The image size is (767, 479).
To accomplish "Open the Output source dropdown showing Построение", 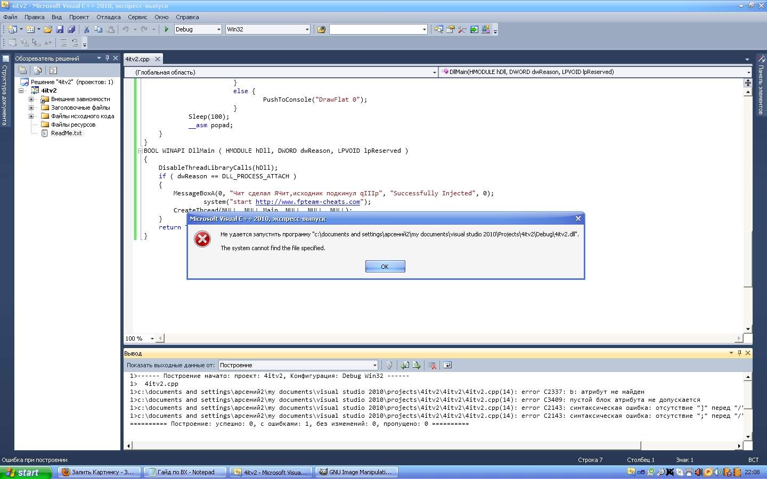I will click(x=375, y=365).
